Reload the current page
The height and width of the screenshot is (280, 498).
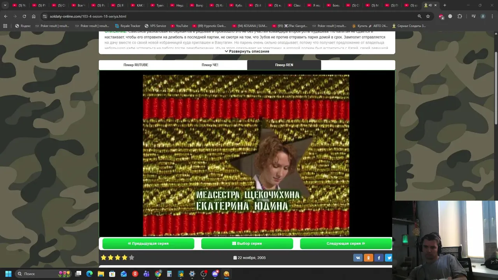[24, 16]
